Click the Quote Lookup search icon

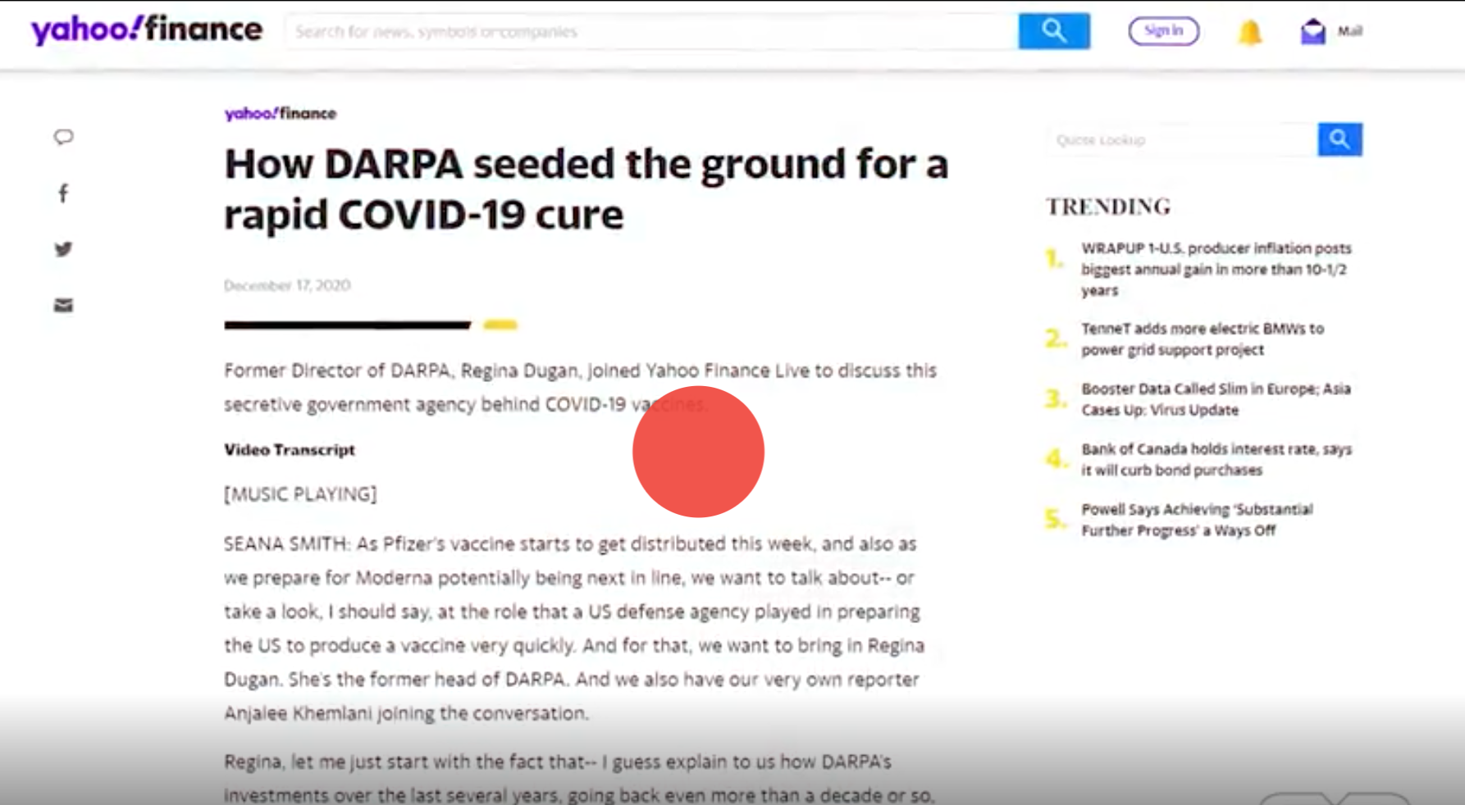(1339, 139)
